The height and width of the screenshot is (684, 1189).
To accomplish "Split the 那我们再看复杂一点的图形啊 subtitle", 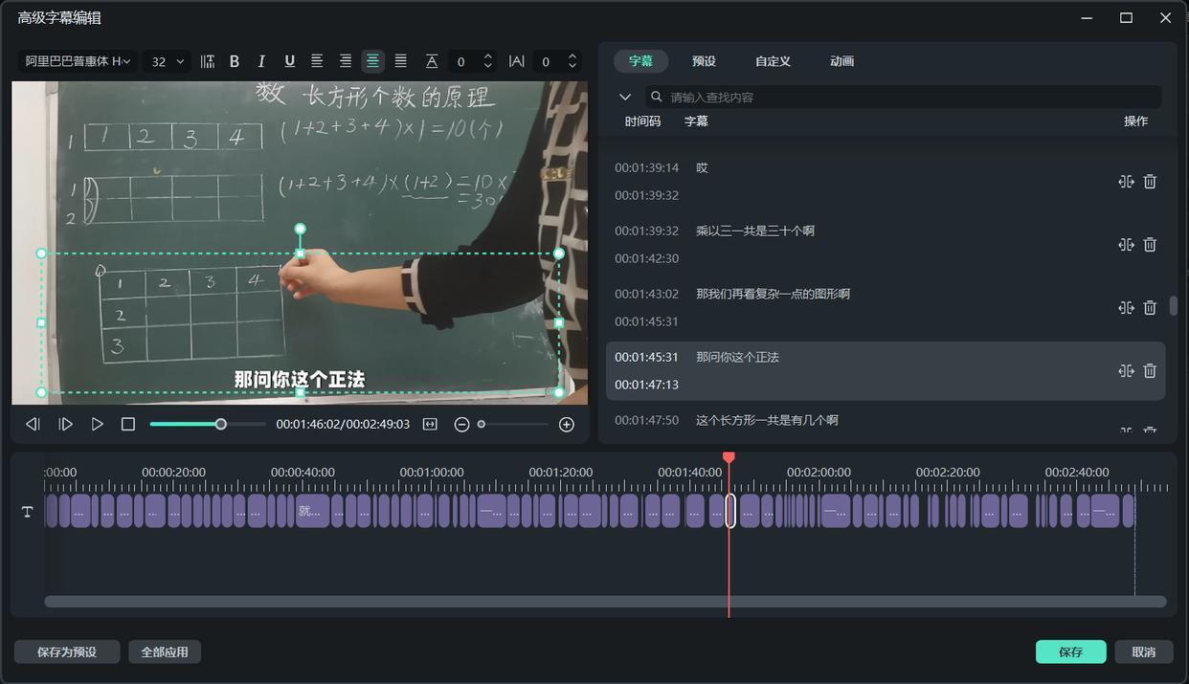I will point(1126,308).
